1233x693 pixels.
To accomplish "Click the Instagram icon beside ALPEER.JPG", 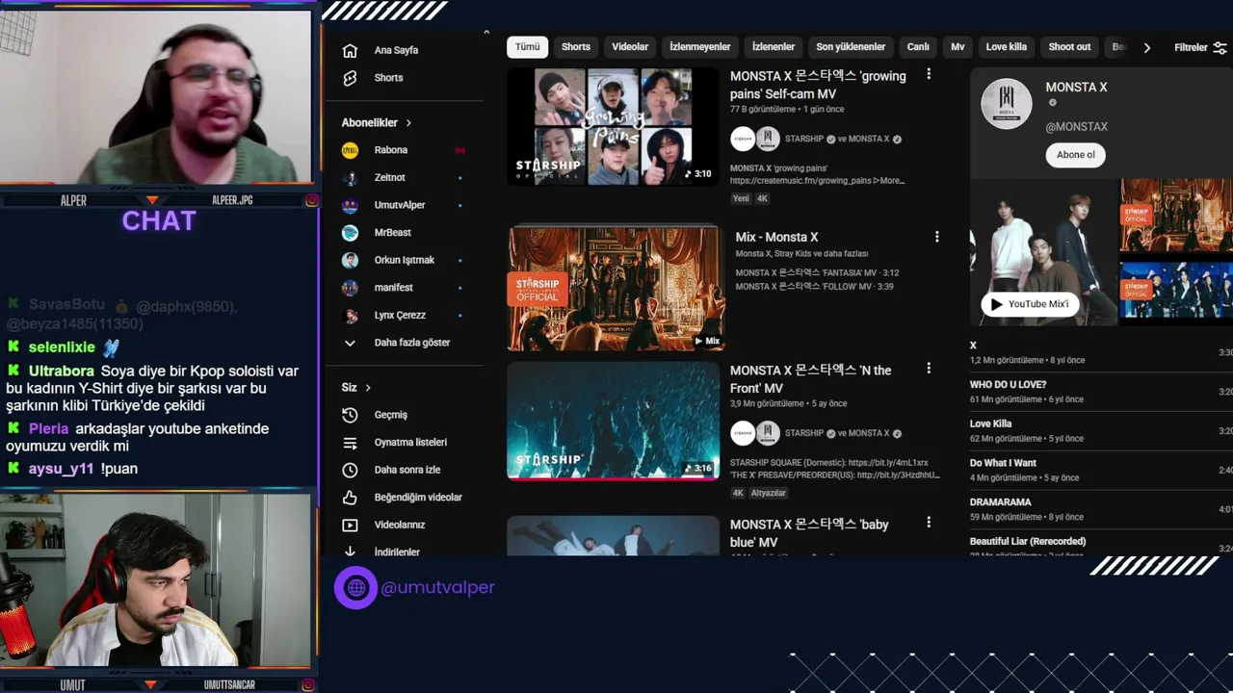I will click(312, 200).
